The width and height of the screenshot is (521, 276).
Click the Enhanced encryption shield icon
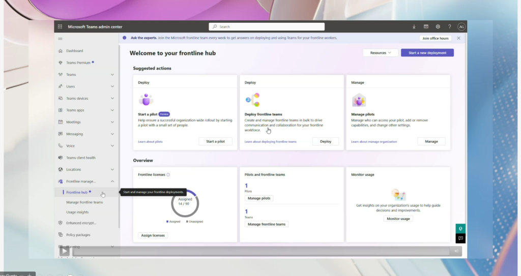click(61, 223)
